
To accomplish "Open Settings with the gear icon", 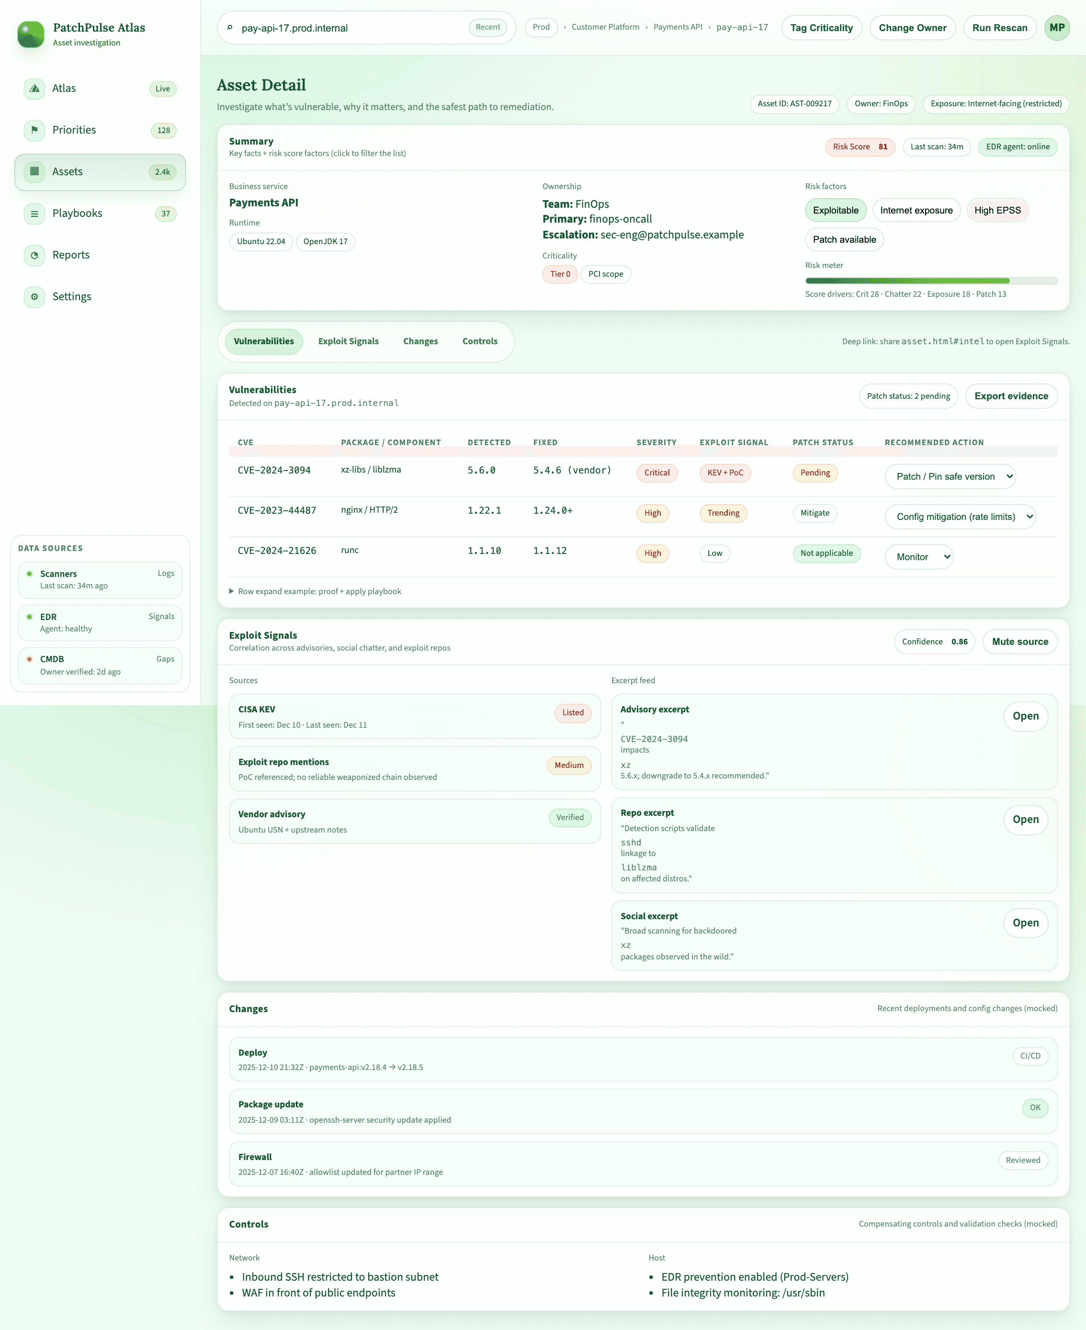I will (x=34, y=296).
